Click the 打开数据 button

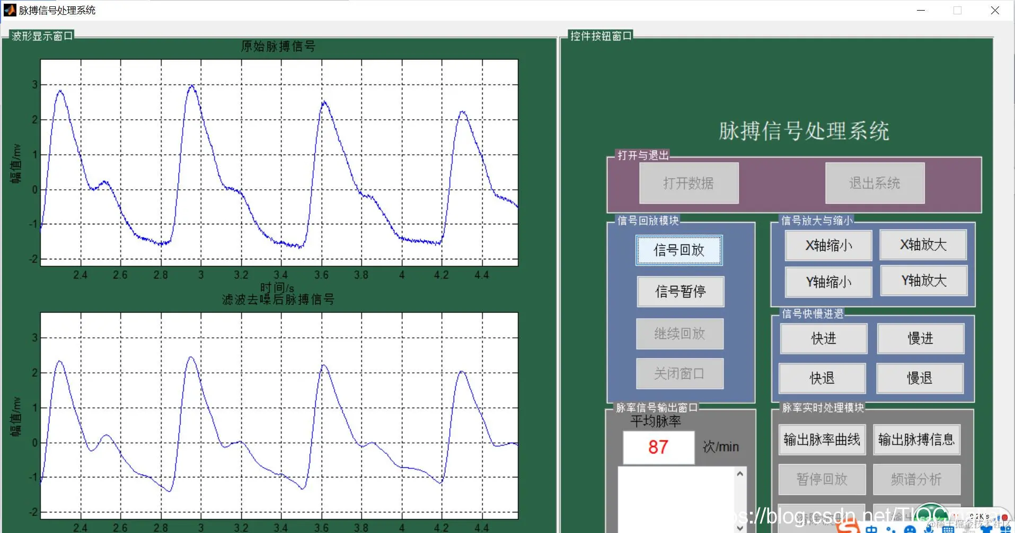[689, 183]
